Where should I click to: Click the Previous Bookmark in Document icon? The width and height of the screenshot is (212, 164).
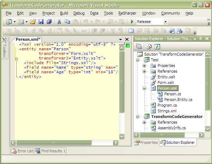point(172,31)
